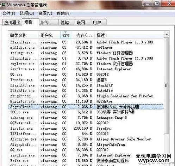Select the 进程 tab

point(31,22)
